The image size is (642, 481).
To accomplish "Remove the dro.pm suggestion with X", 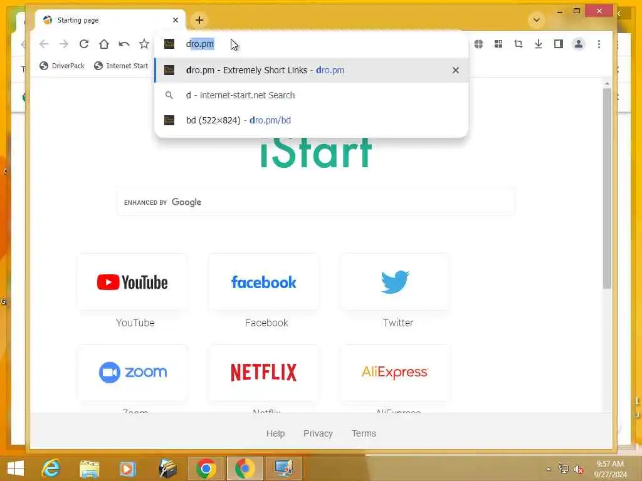I will (456, 70).
